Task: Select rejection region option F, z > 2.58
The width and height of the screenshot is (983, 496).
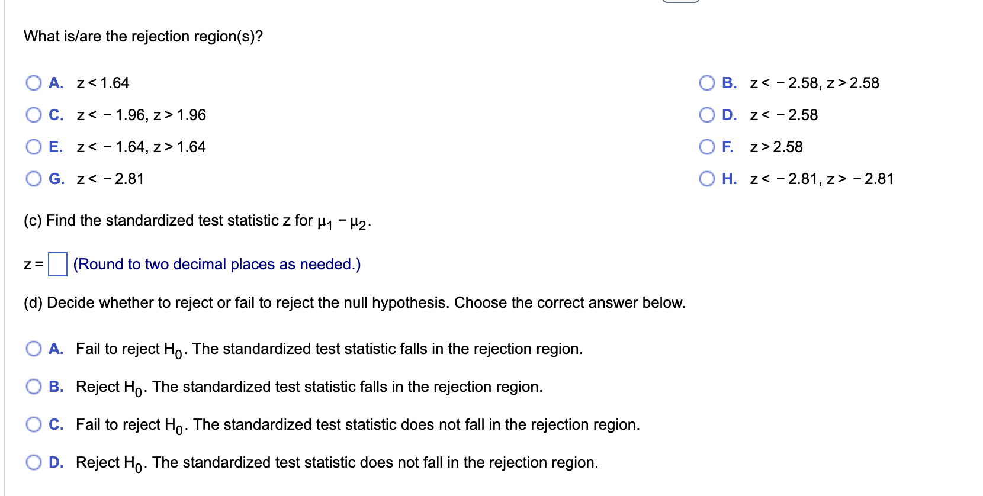Action: [x=707, y=147]
